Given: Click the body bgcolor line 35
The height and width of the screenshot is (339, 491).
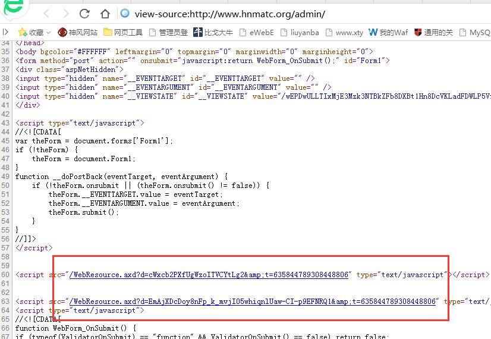Looking at the screenshot, I should click(x=194, y=52).
